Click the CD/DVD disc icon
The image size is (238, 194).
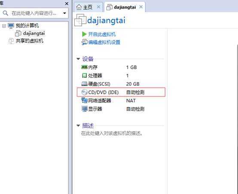click(x=84, y=92)
